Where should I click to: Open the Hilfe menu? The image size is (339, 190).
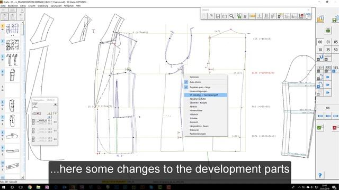click(x=78, y=6)
